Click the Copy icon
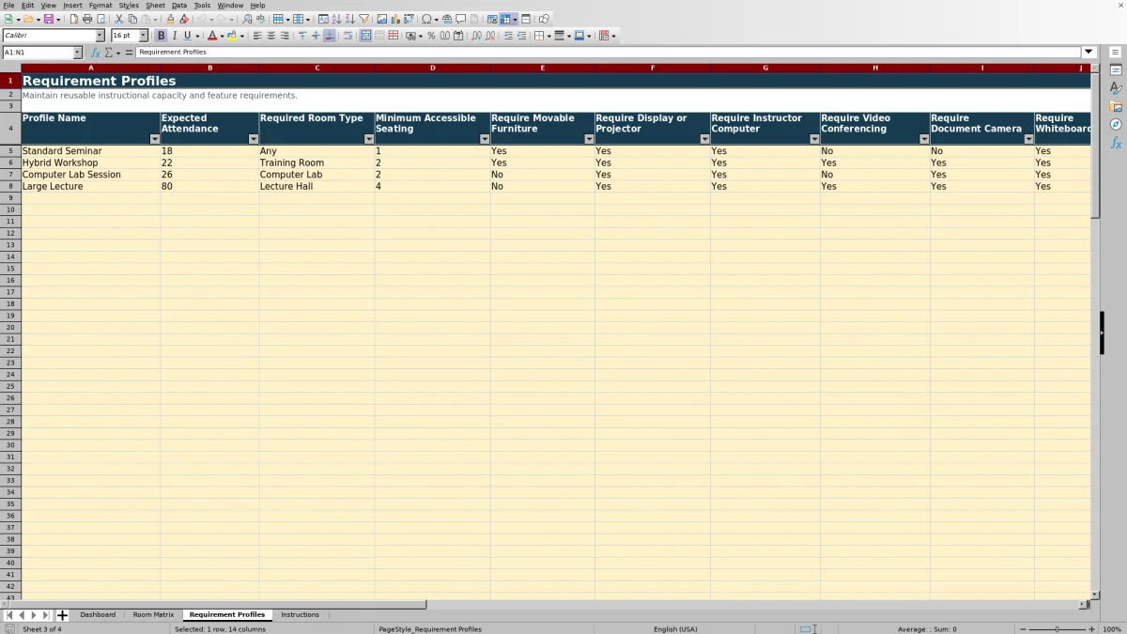 [132, 19]
